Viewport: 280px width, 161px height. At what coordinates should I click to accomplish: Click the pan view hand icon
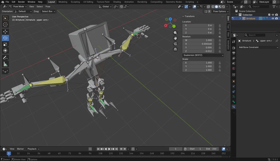coord(175,38)
